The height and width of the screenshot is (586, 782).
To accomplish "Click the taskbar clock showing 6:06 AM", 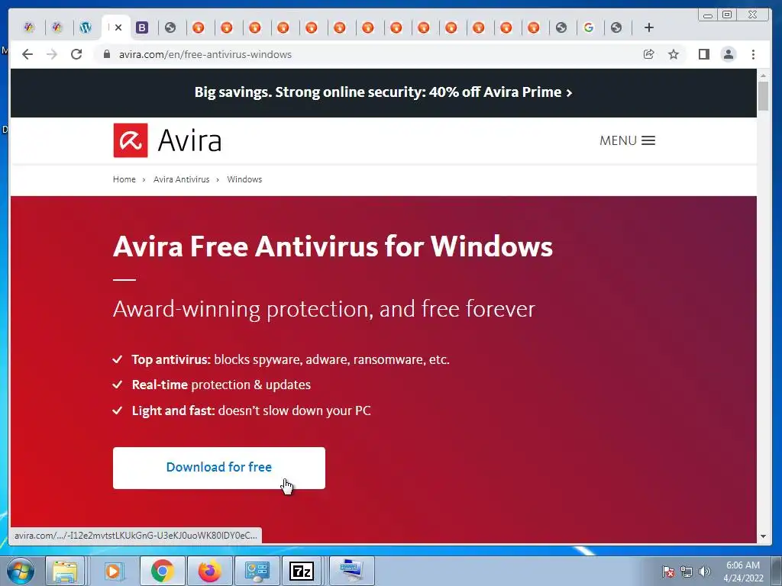I will tap(743, 572).
